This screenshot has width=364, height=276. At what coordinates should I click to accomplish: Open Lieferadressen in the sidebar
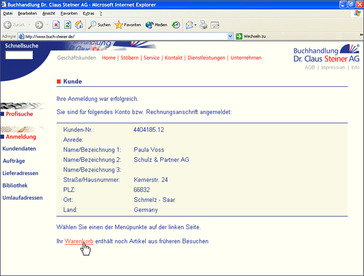21,173
